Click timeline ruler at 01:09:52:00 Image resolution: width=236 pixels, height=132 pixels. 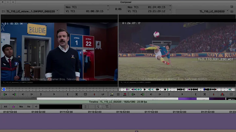(x=38, y=112)
